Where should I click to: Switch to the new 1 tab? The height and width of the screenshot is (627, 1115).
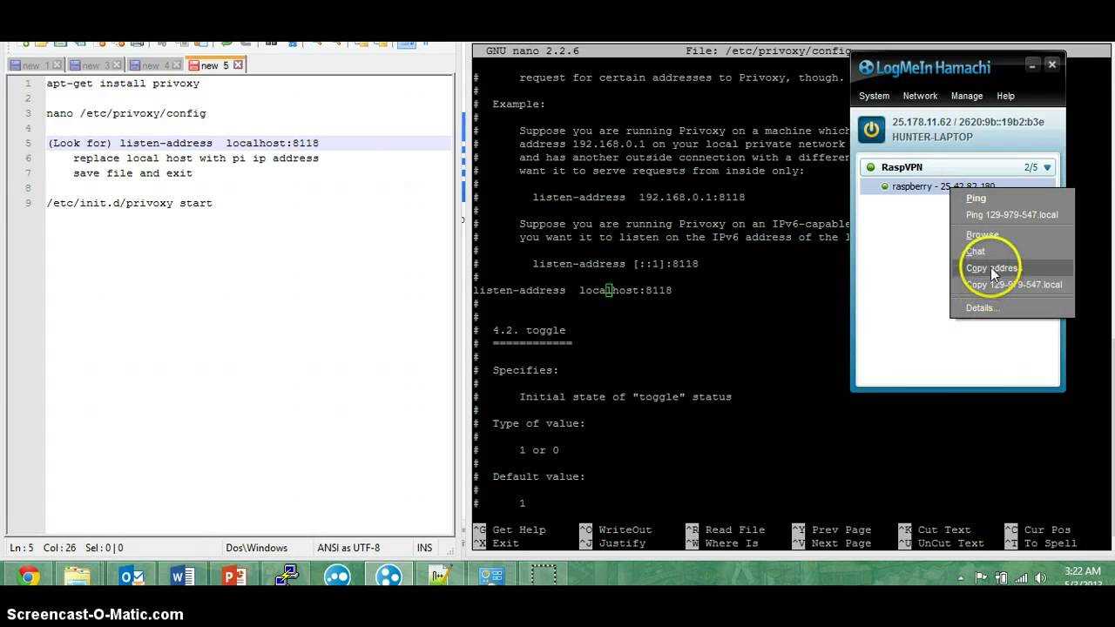(31, 65)
